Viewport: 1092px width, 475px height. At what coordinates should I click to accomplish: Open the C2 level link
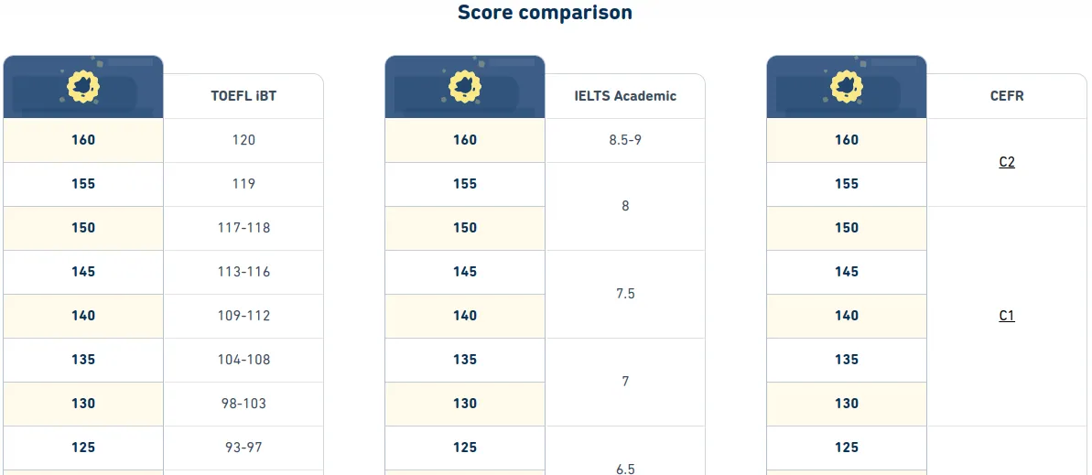1007,162
